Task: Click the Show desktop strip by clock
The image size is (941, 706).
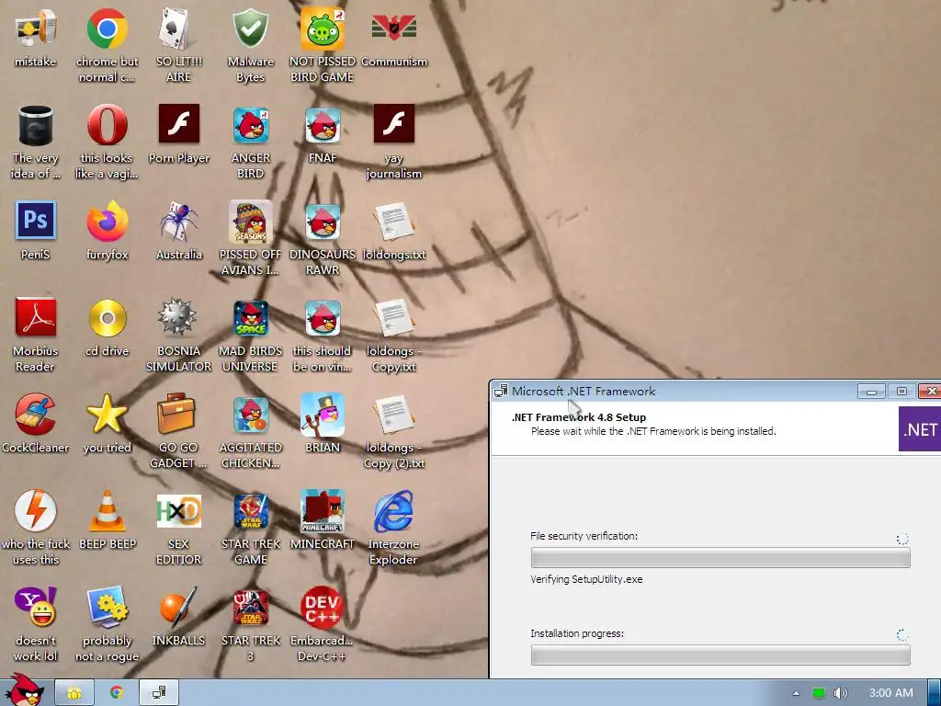Action: coord(935,693)
